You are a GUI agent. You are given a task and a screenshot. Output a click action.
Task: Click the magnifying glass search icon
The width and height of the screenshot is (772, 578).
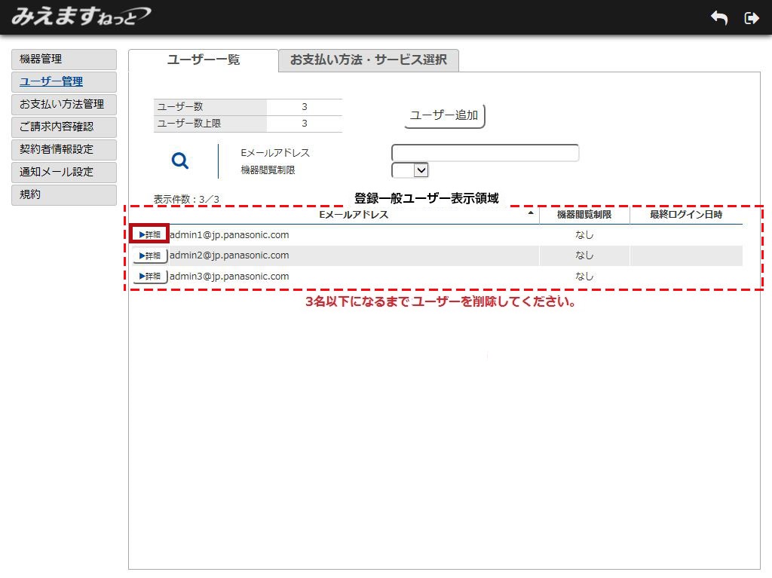pos(180,161)
